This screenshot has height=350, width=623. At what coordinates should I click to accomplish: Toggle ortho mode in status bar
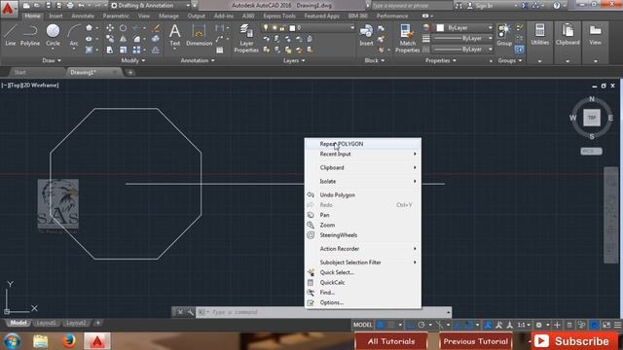tap(410, 325)
